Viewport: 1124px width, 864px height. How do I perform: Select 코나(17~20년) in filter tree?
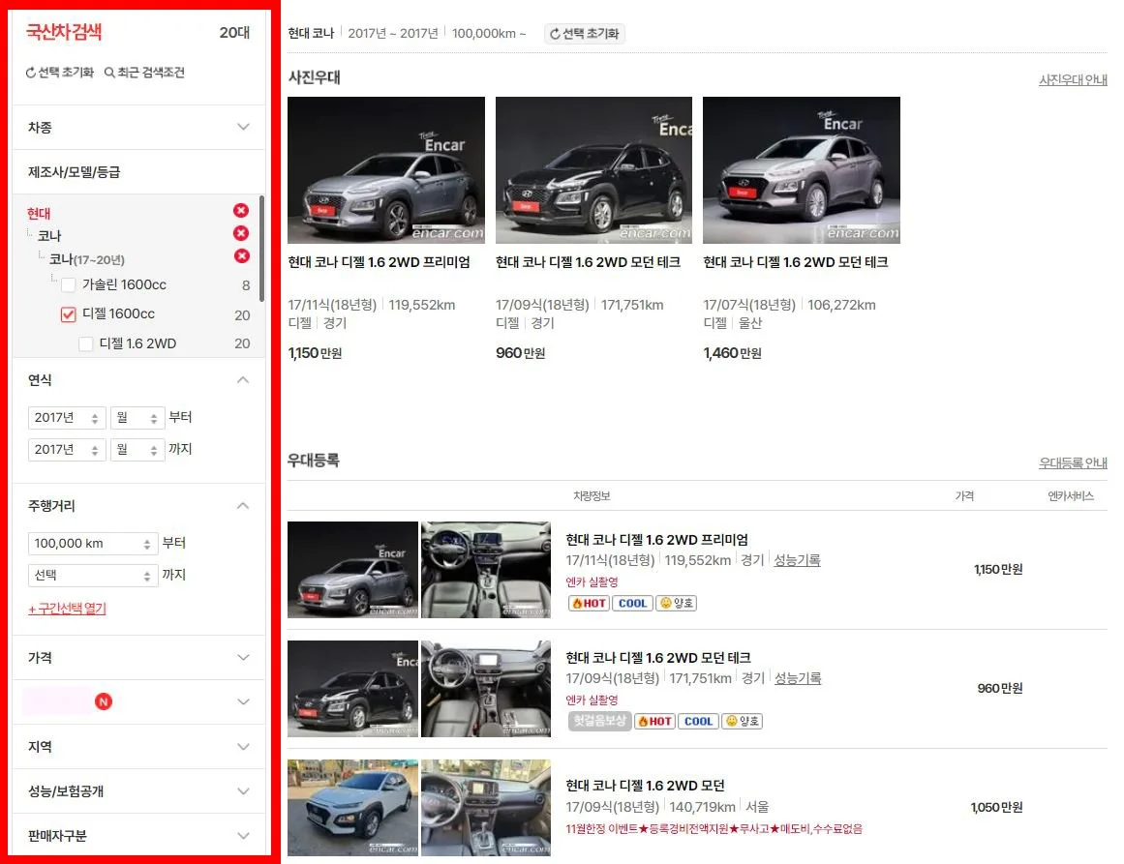87,259
